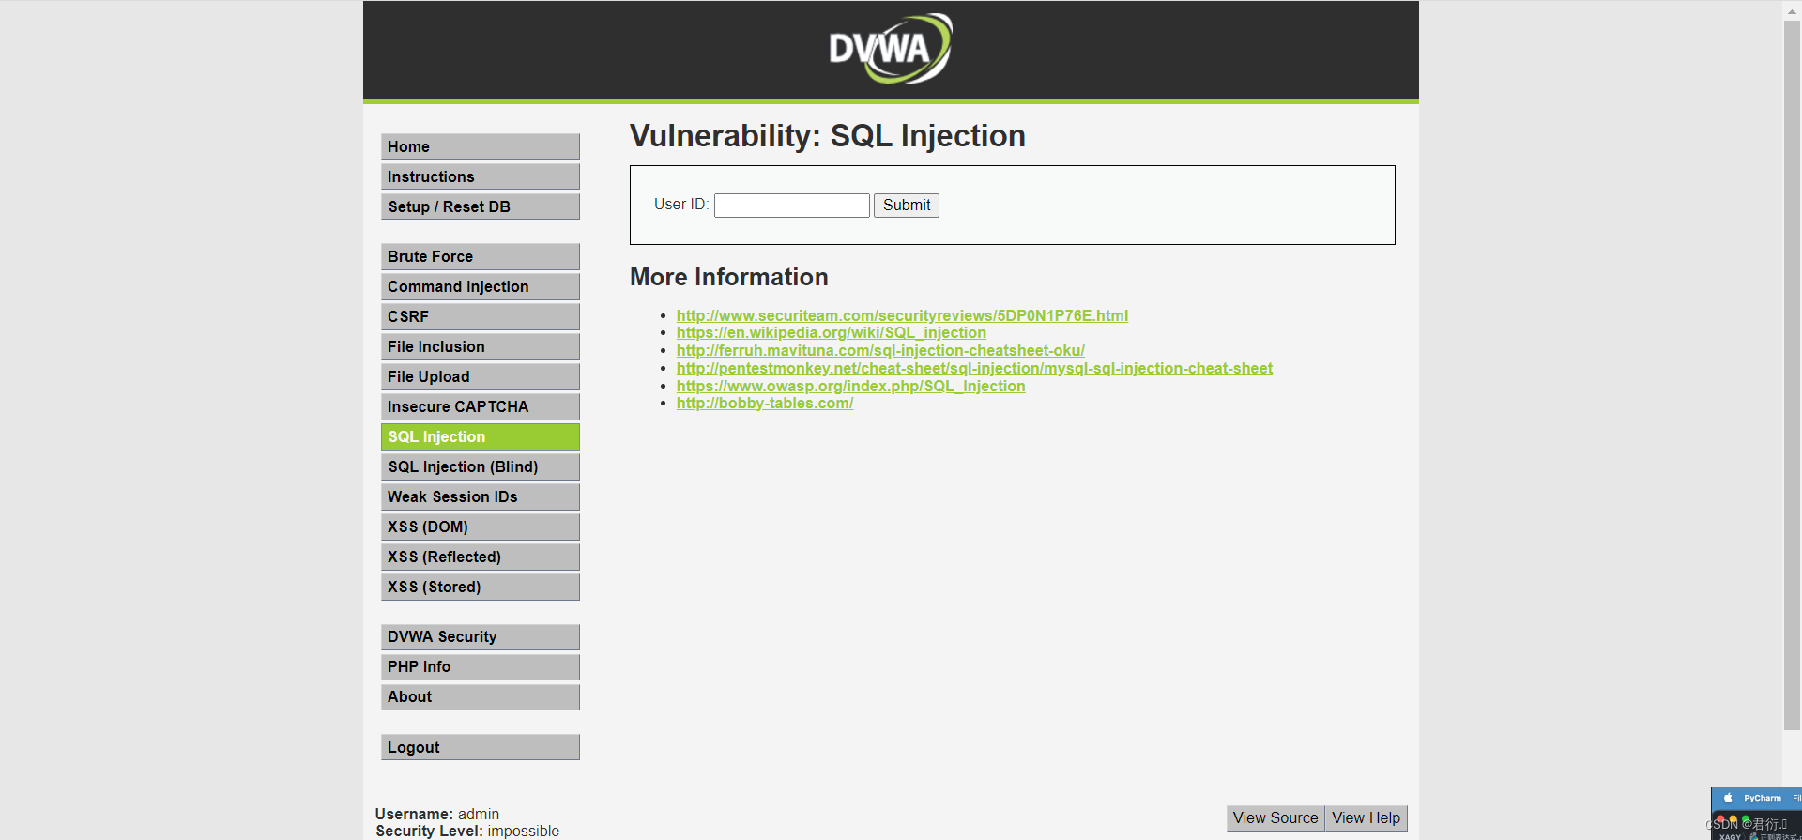Select File Inclusion menu entry
The height and width of the screenshot is (840, 1802).
(x=481, y=346)
